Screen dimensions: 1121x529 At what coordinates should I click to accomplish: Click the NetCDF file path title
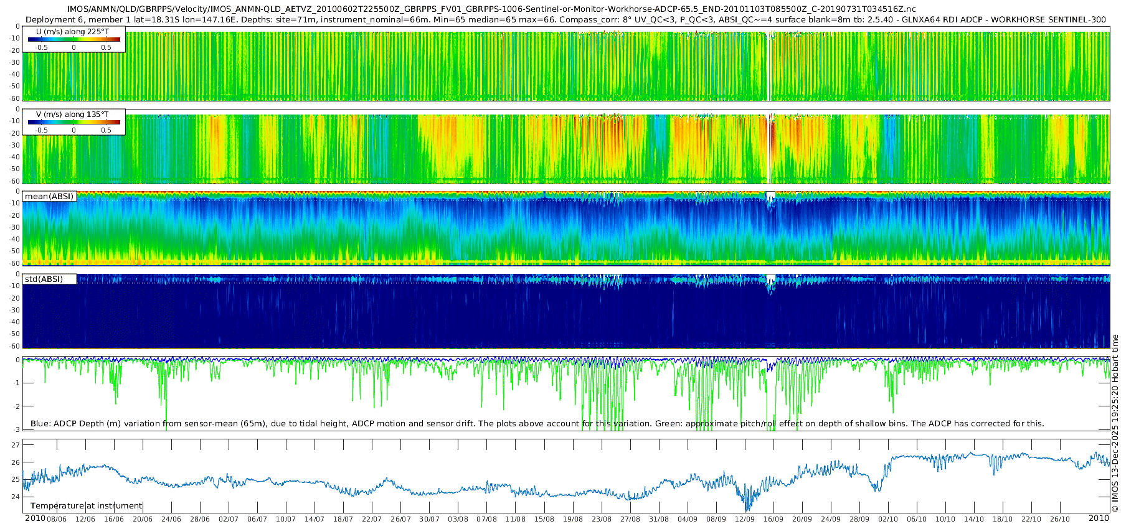pyautogui.click(x=491, y=9)
